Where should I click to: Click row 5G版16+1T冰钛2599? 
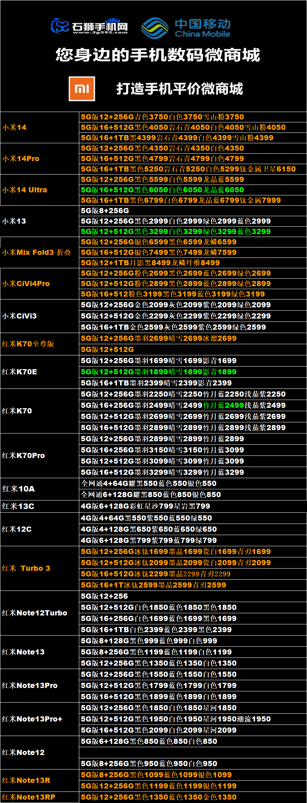193,585
